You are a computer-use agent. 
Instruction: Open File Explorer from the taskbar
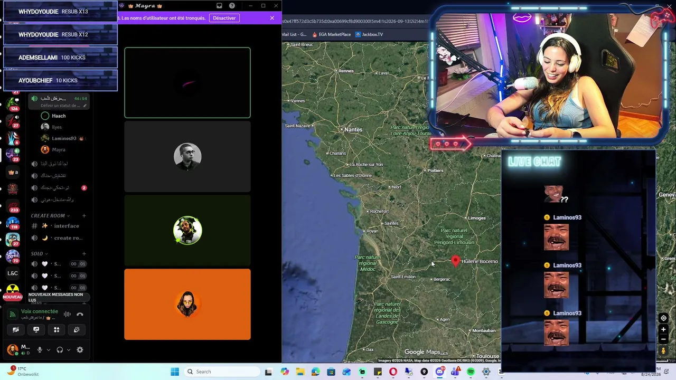[300, 372]
